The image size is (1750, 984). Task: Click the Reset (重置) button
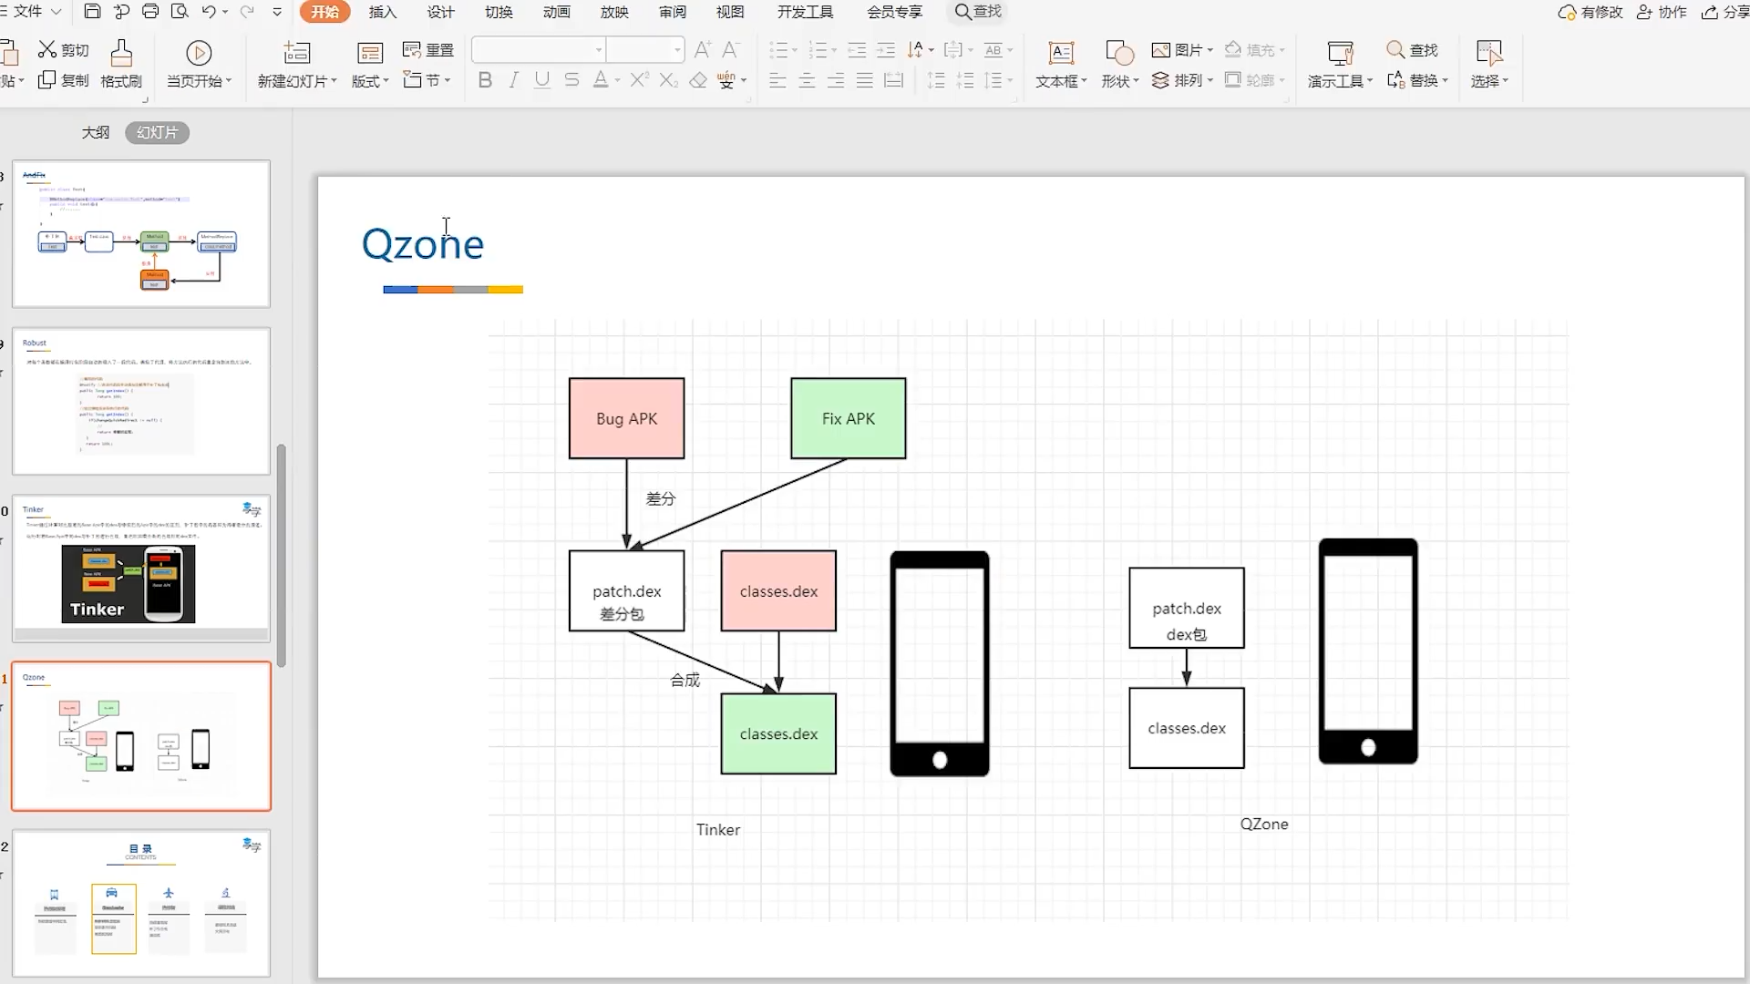(428, 50)
